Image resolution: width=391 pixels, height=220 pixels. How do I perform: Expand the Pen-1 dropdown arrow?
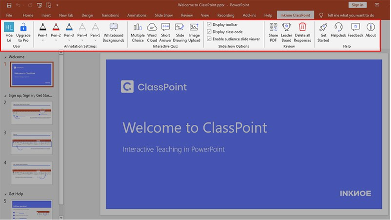42,40
